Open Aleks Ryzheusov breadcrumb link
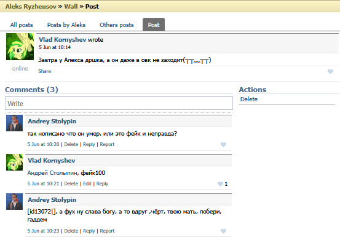 coord(31,7)
